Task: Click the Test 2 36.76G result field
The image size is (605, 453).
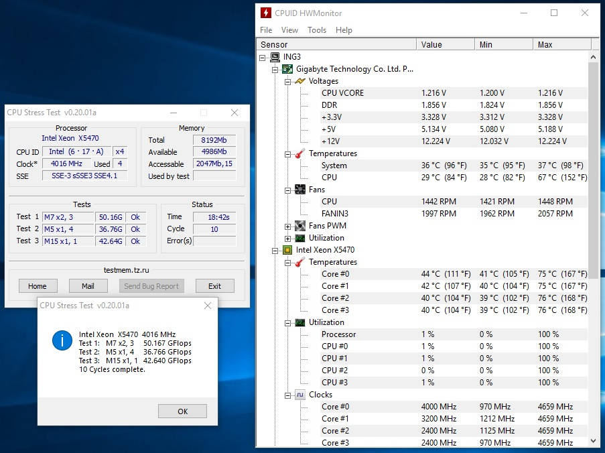Action: (111, 229)
